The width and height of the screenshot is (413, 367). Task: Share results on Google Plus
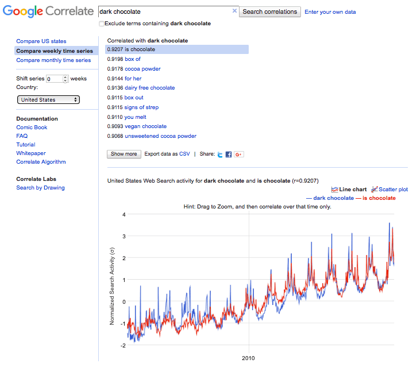239,154
